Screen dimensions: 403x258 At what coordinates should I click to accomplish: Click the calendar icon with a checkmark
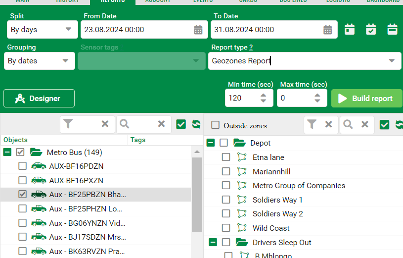371,29
